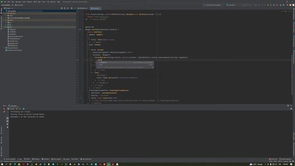Select the build folder in project tree
The image size is (295, 166).
coord(11,20)
